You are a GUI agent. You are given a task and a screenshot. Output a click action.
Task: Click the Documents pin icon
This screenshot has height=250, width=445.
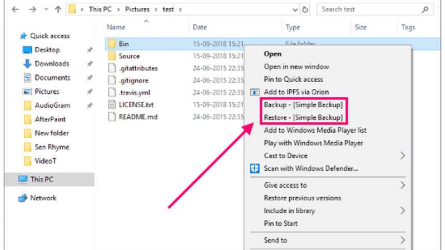coord(90,78)
